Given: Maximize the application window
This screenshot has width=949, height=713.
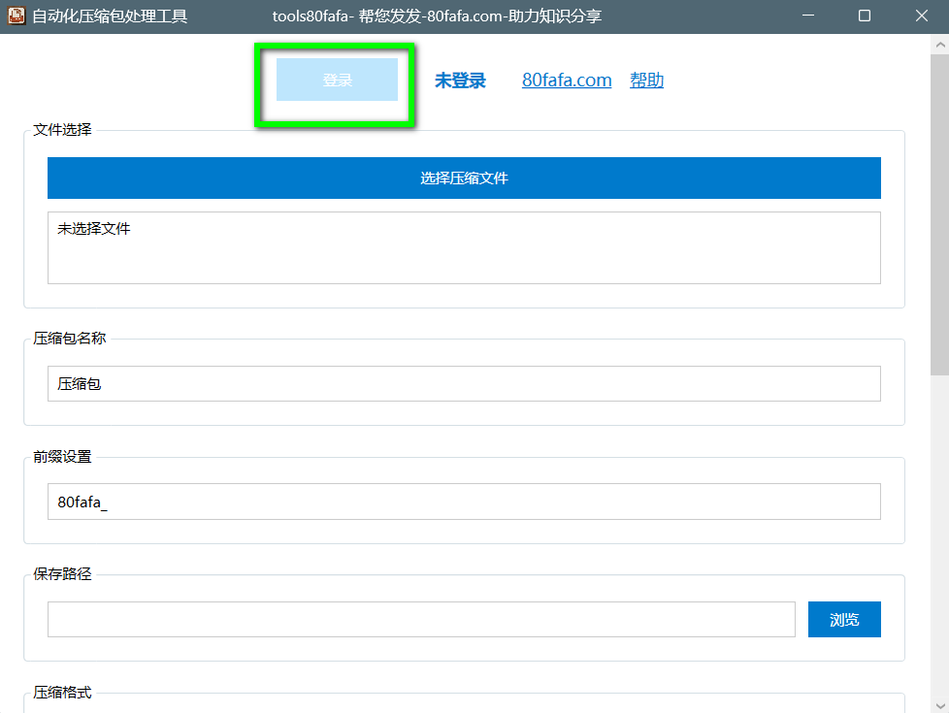Looking at the screenshot, I should (x=865, y=16).
